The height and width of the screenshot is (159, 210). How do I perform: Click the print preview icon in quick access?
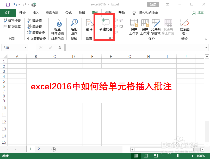click(x=34, y=5)
